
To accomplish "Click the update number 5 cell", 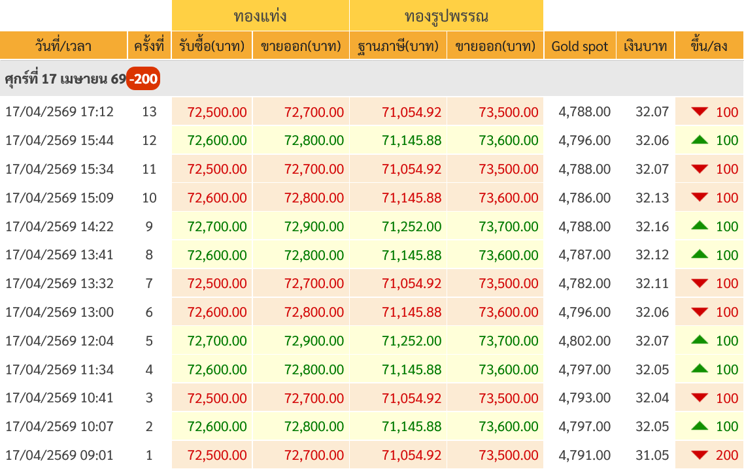I will [149, 340].
